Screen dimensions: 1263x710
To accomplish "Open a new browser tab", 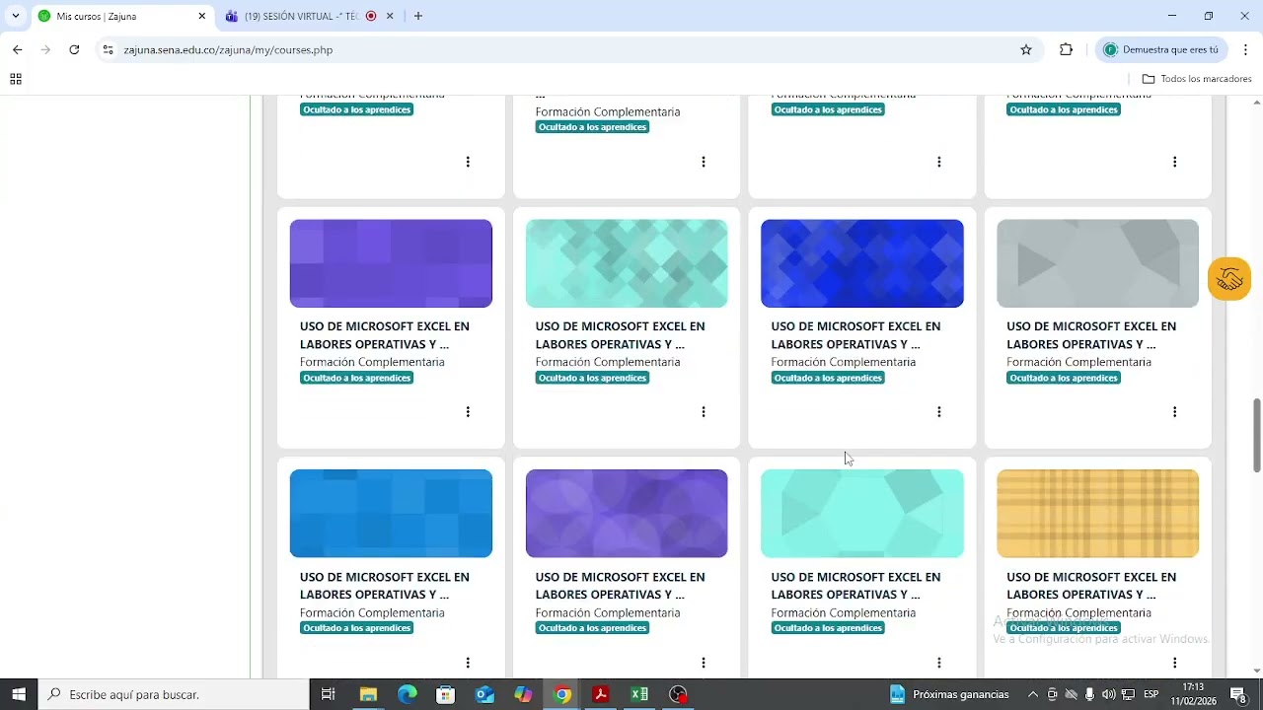I will (x=418, y=16).
